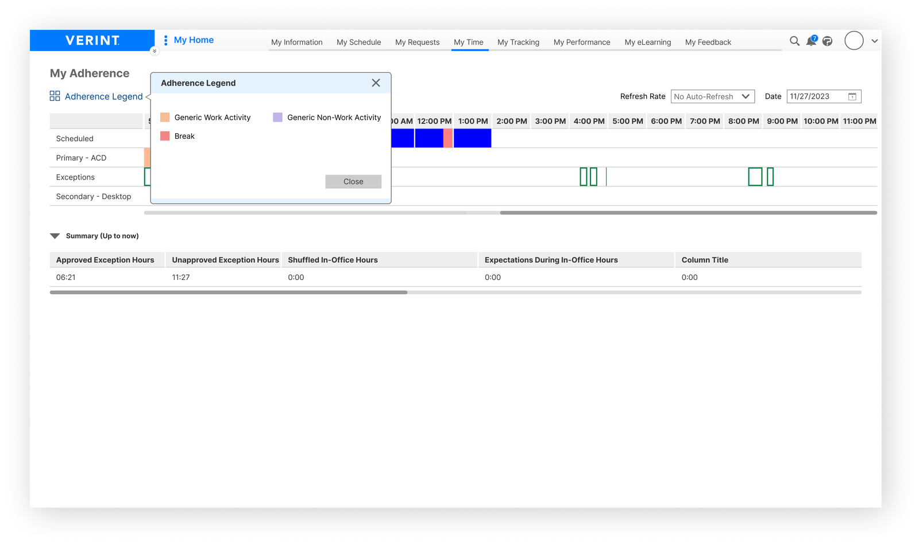
Task: Expand the account menu chevron
Action: coord(874,41)
